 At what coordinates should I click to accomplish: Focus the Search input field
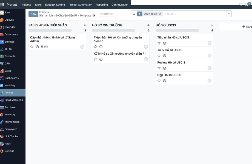pyautogui.click(x=195, y=14)
